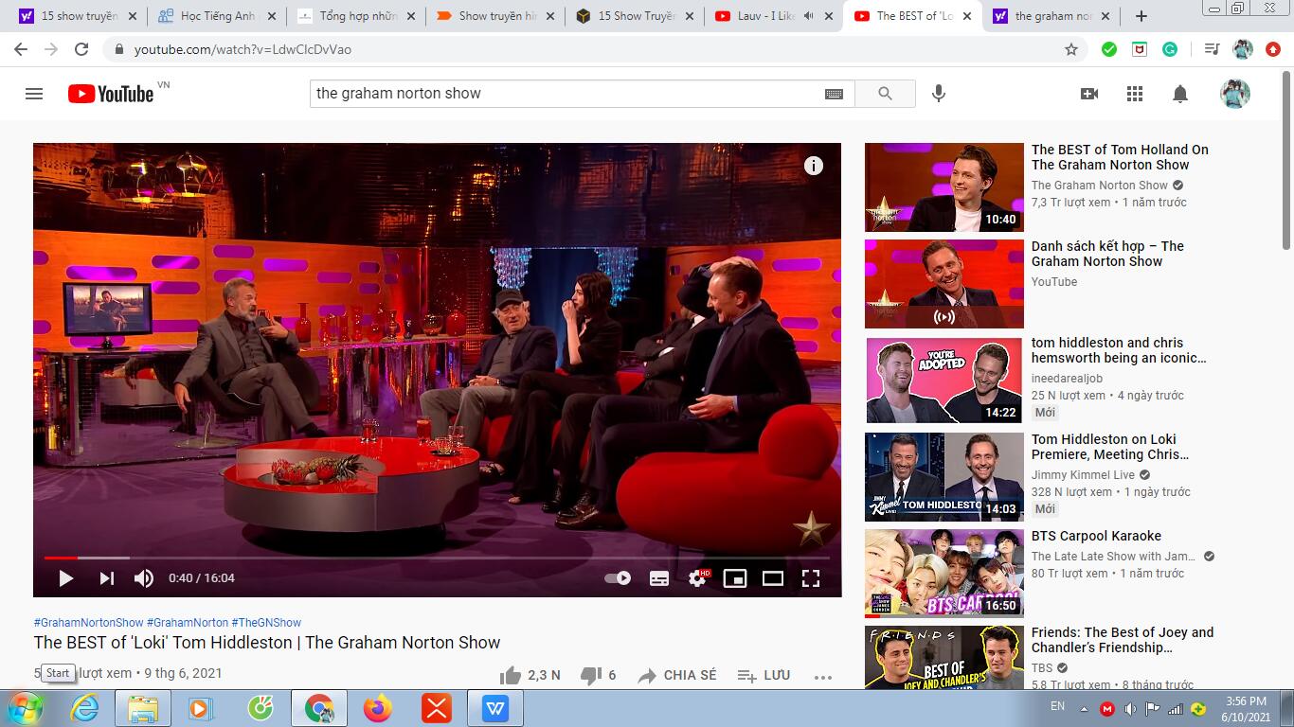The height and width of the screenshot is (727, 1294).
Task: Open the YouTube account avatar menu
Action: 1235,94
